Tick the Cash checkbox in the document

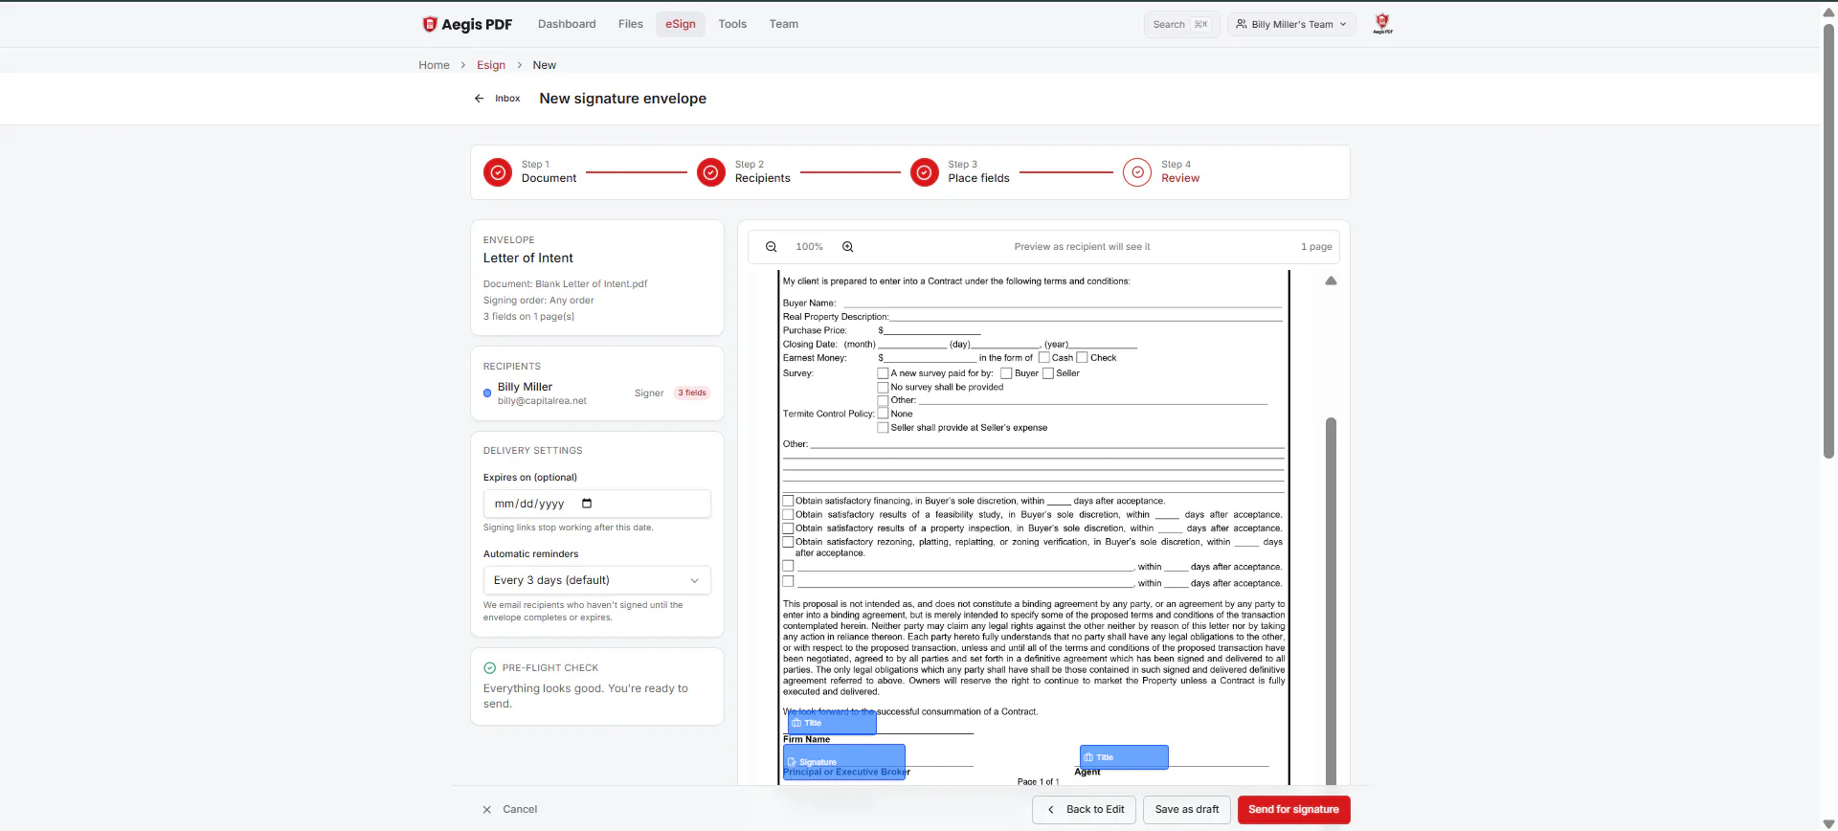coord(1044,358)
